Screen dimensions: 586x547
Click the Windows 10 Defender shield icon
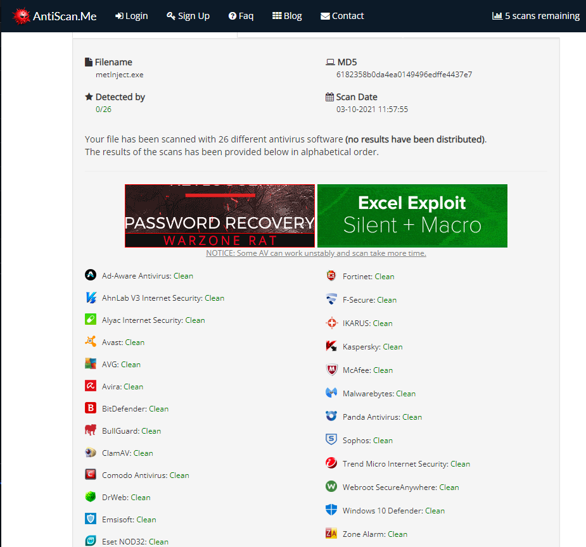(331, 510)
